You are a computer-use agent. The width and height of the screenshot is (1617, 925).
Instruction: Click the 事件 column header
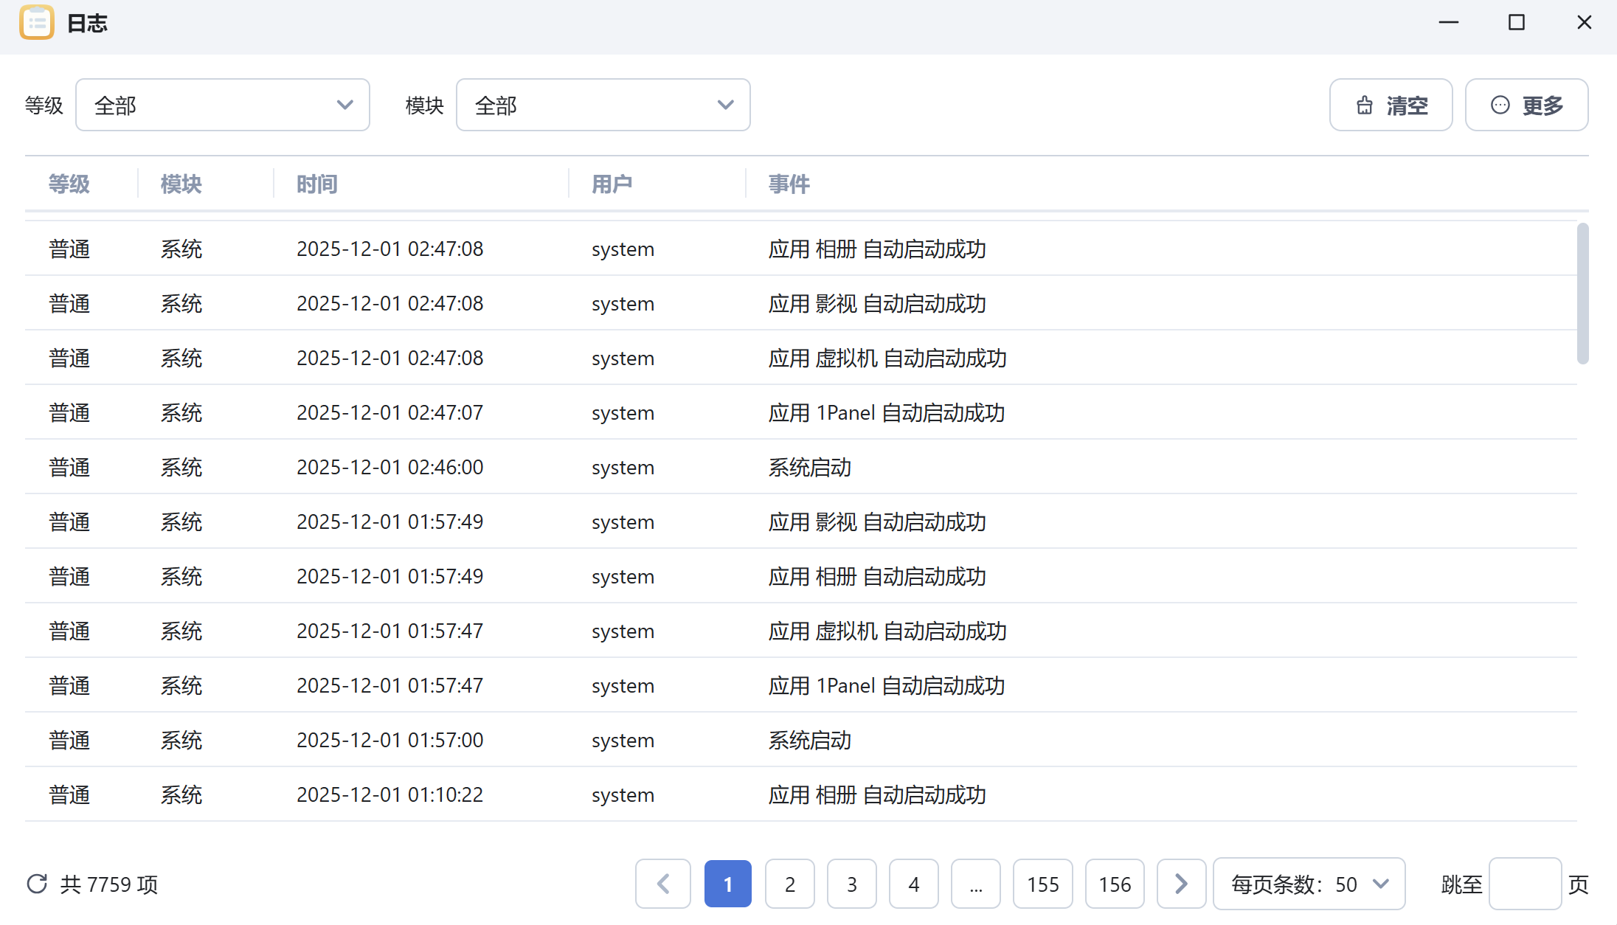coord(789,184)
